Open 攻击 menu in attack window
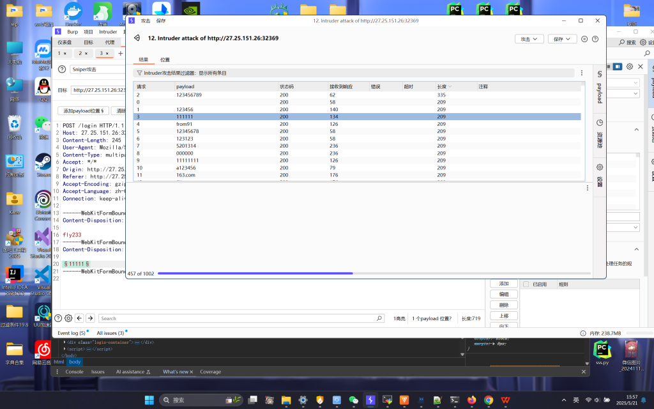654x409 pixels. [x=145, y=21]
